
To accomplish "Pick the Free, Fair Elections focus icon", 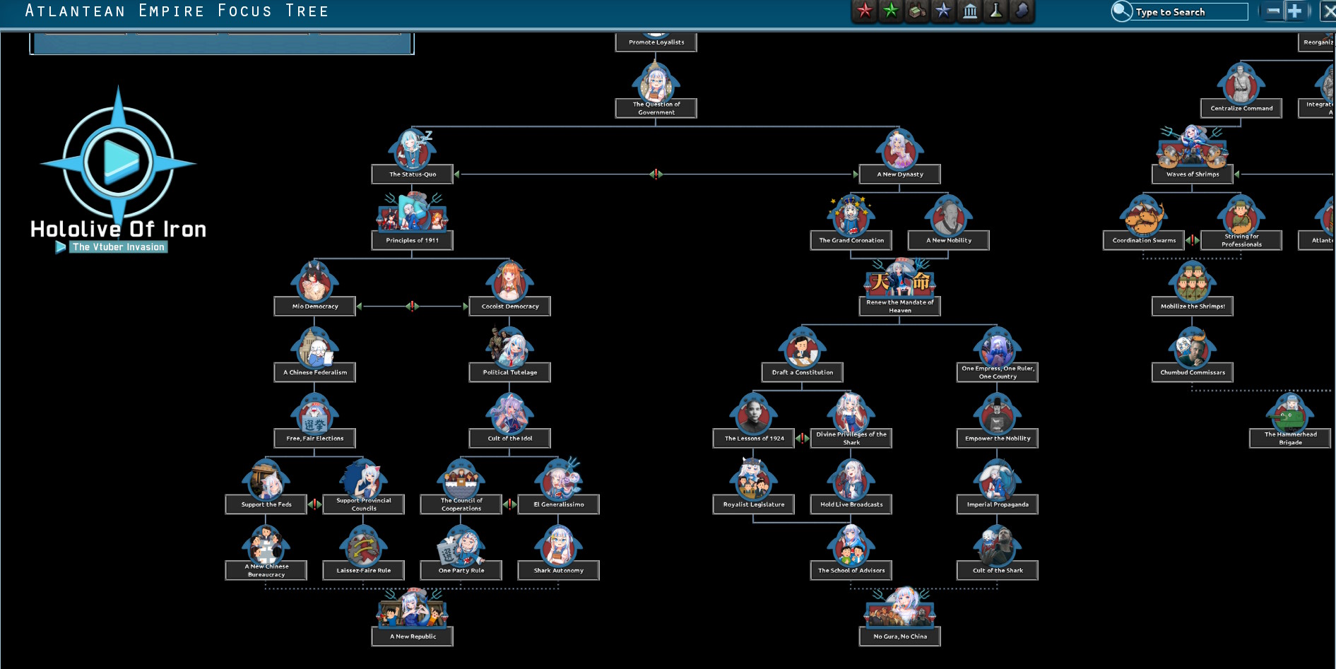I will tap(315, 413).
